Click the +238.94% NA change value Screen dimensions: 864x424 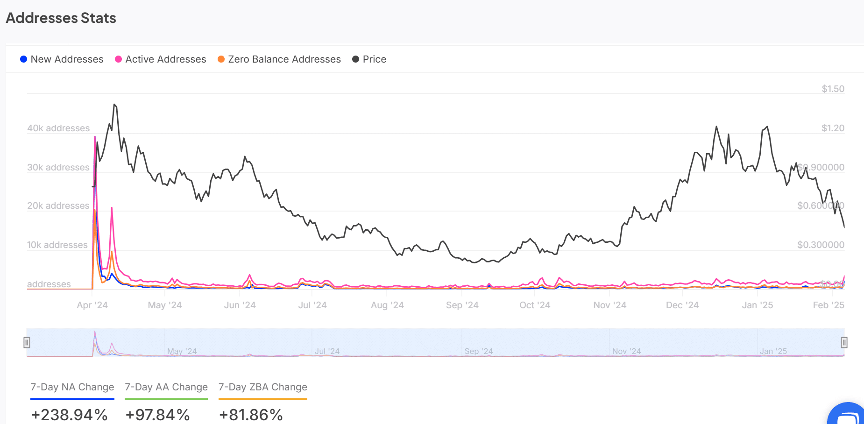coord(70,415)
